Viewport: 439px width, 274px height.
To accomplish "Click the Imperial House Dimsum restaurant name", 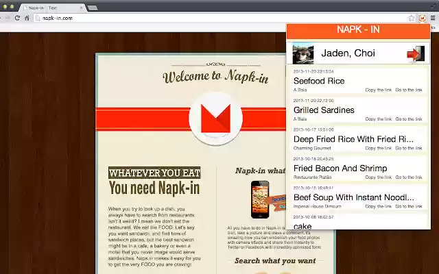I will (x=317, y=206).
